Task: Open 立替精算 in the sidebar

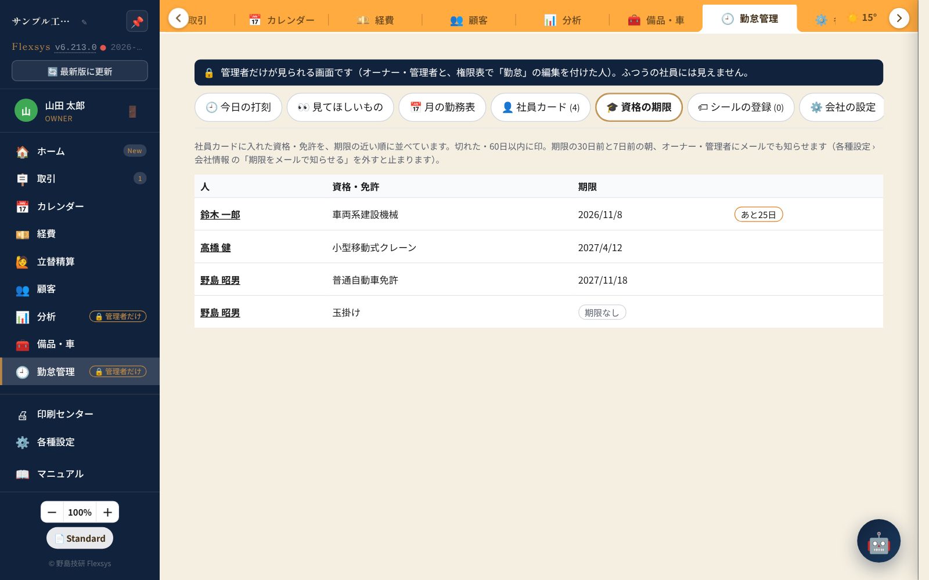Action: [x=80, y=262]
